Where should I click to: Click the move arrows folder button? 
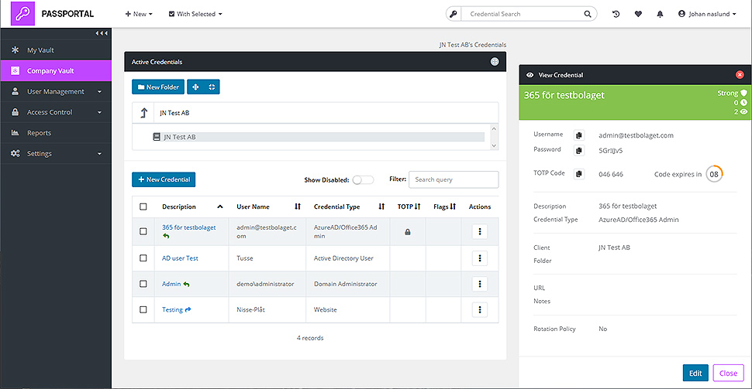[195, 87]
